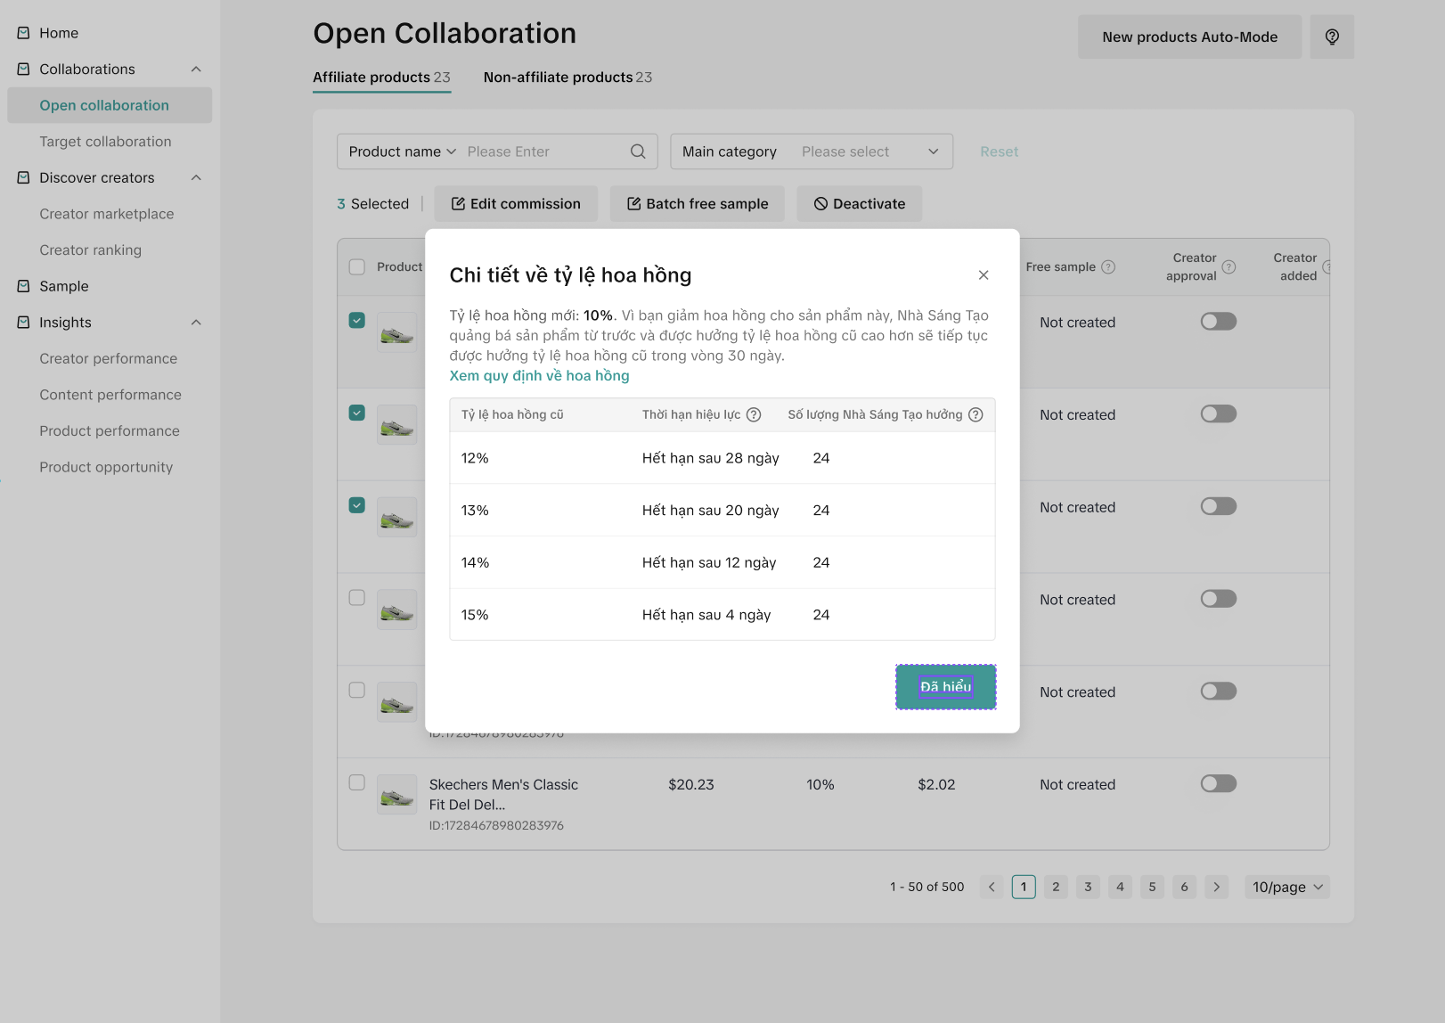Click Creator approval info icon
The image size is (1445, 1023).
click(1229, 267)
